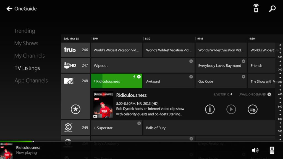The width and height of the screenshot is (283, 159).
Task: Click channel number 246
Action: (x=85, y=50)
